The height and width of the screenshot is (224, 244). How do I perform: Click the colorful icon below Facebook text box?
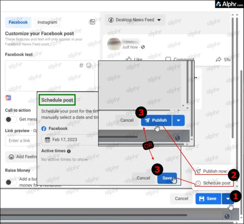[x=8, y=97]
